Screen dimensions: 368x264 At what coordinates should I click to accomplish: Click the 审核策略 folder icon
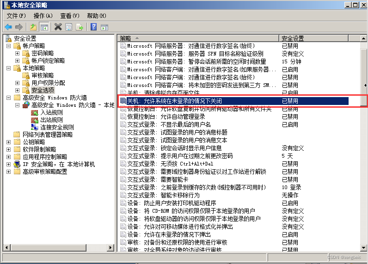[x=26, y=75]
